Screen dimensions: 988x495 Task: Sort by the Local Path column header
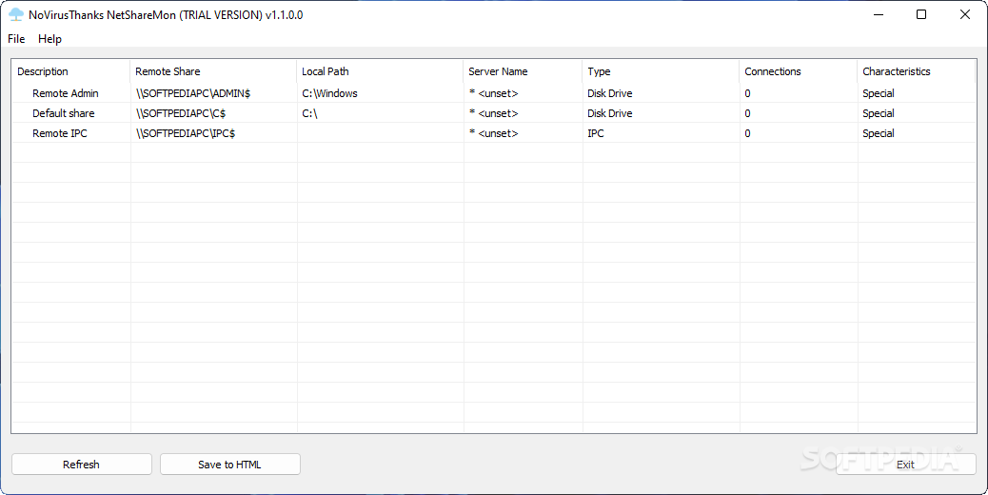pyautogui.click(x=380, y=71)
